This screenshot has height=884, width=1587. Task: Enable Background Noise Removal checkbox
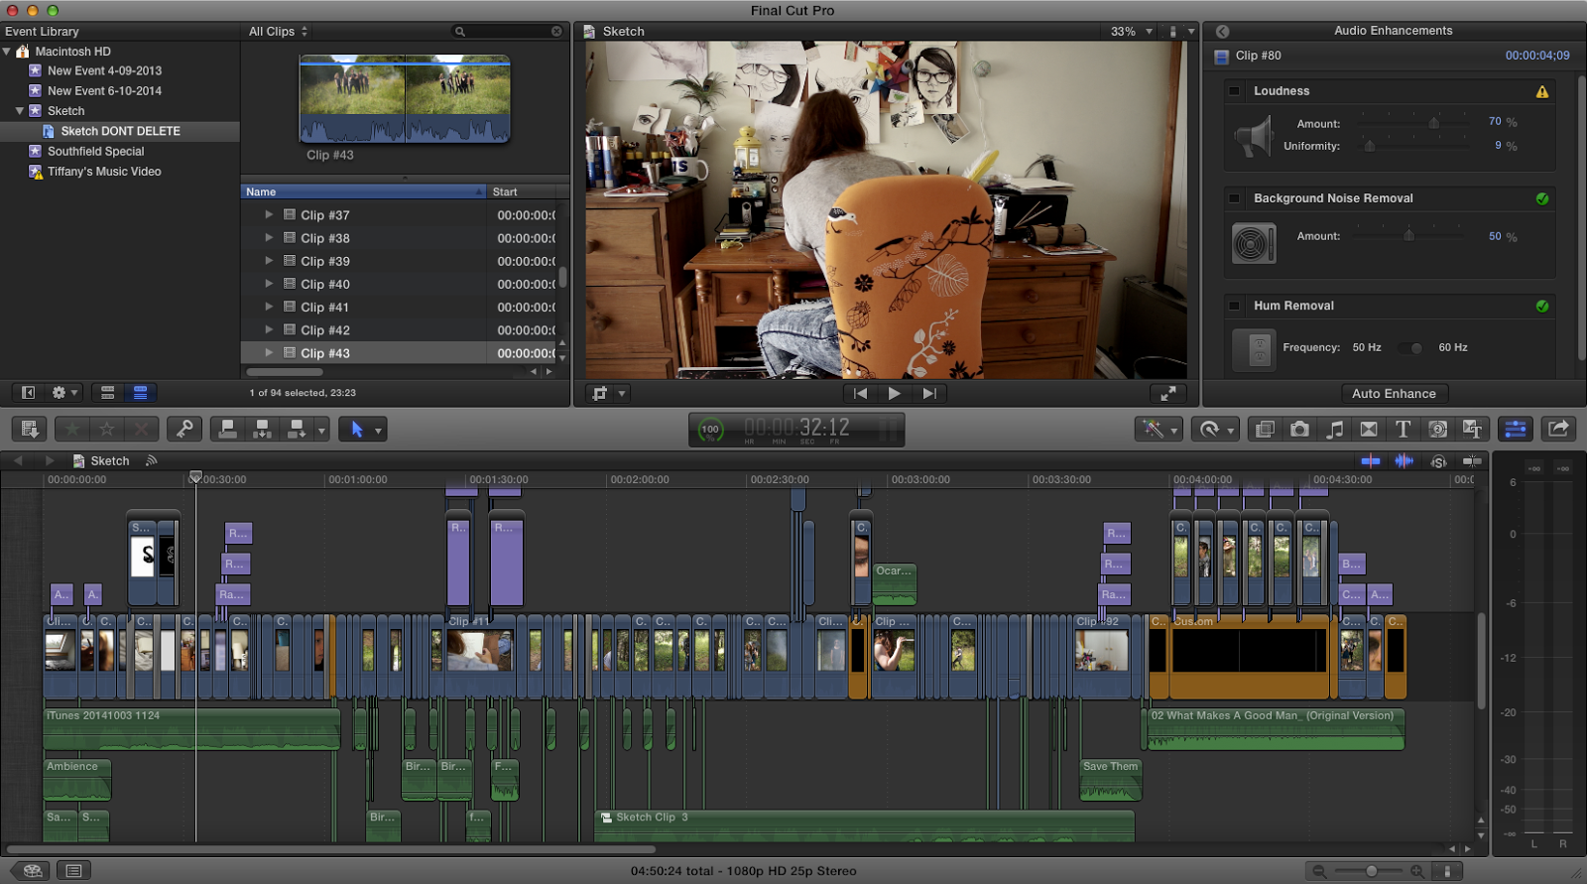click(x=1235, y=198)
